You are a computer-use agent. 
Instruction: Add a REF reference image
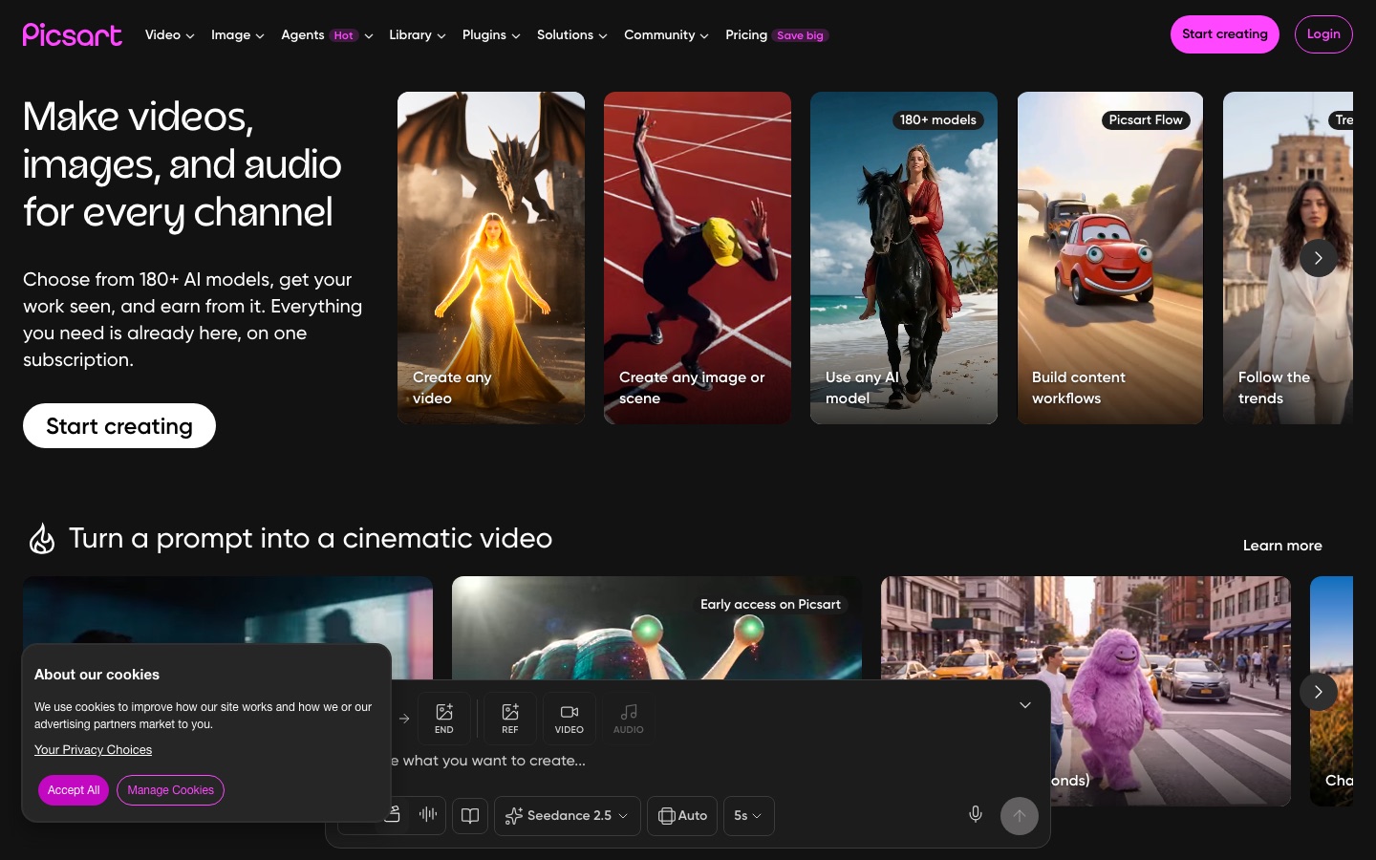510,719
